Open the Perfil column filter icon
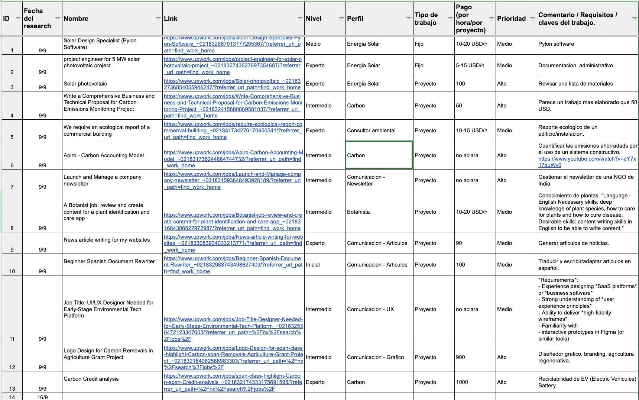 pyautogui.click(x=409, y=19)
